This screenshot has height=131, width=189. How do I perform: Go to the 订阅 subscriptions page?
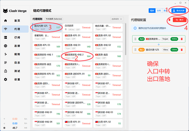point(15,37)
